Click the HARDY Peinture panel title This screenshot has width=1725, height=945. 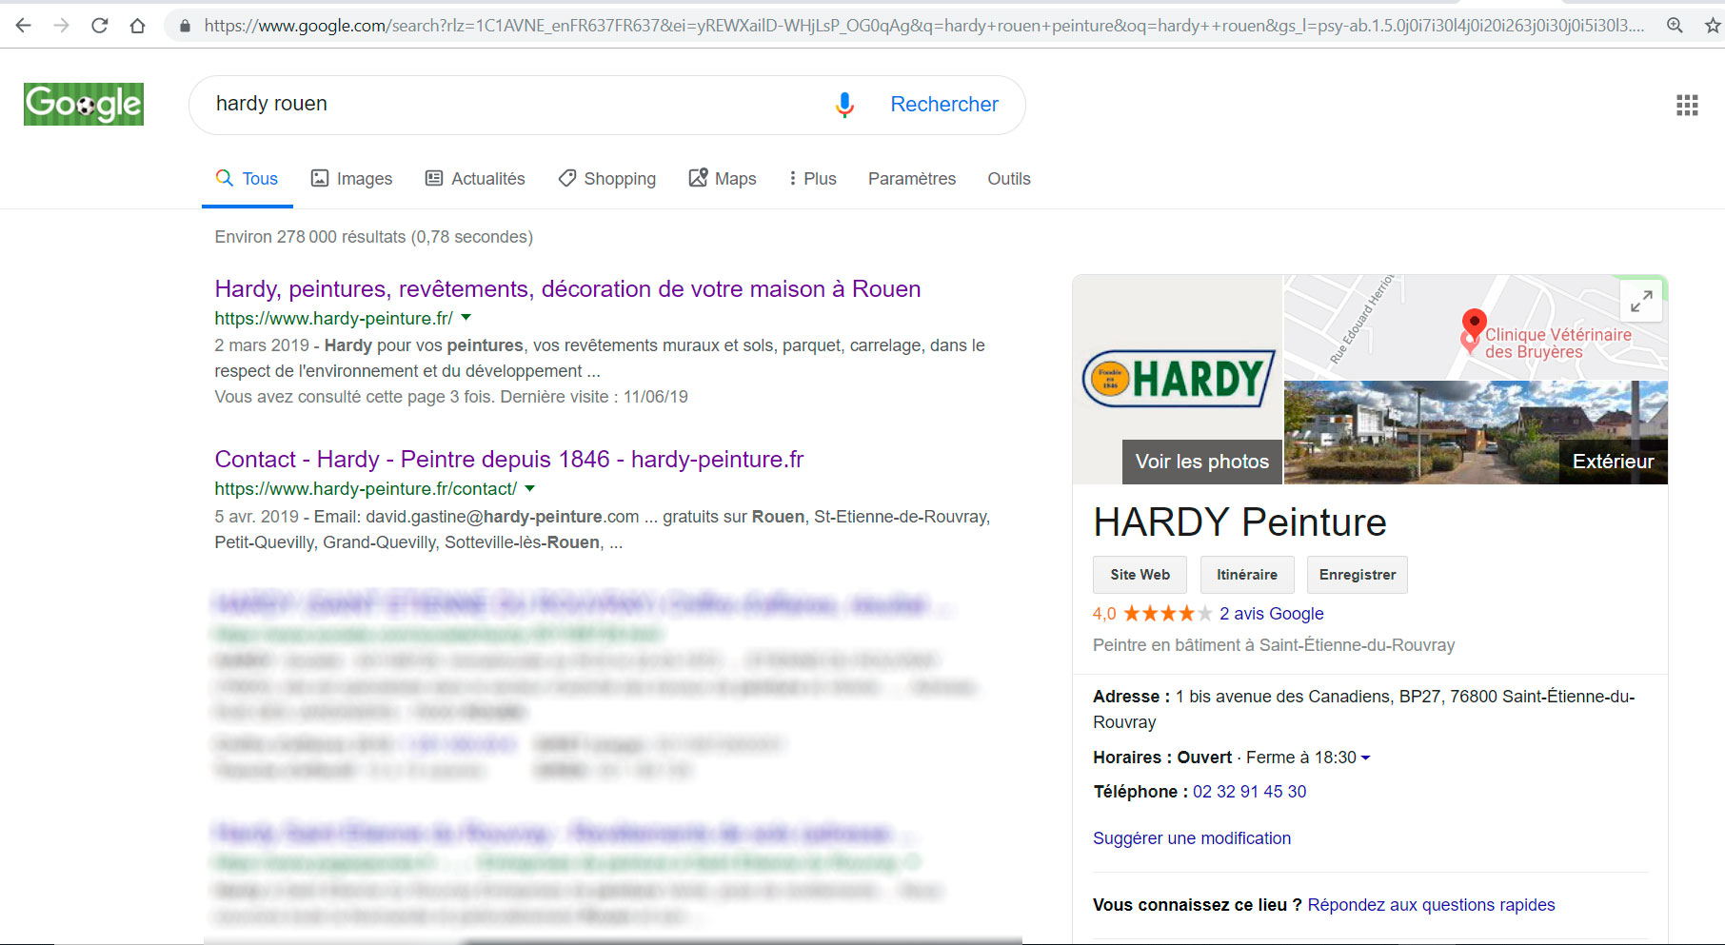[x=1239, y=522]
